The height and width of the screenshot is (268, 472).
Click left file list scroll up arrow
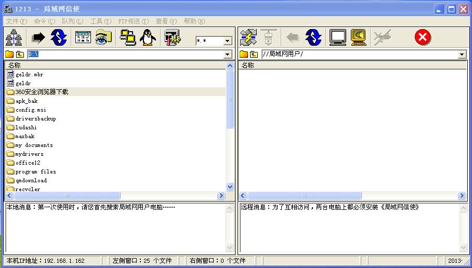(230, 65)
